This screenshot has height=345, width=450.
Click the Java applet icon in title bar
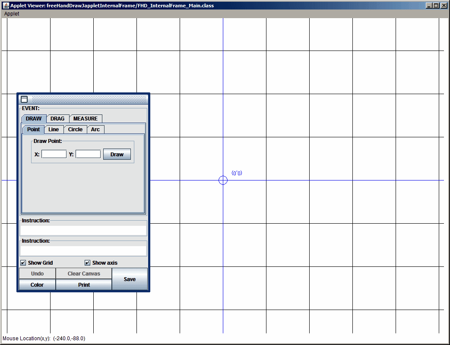click(6, 6)
